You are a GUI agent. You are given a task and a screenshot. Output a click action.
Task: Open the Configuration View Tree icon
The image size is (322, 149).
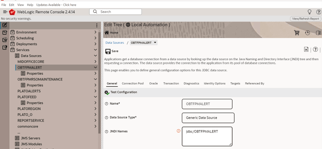(5, 32)
